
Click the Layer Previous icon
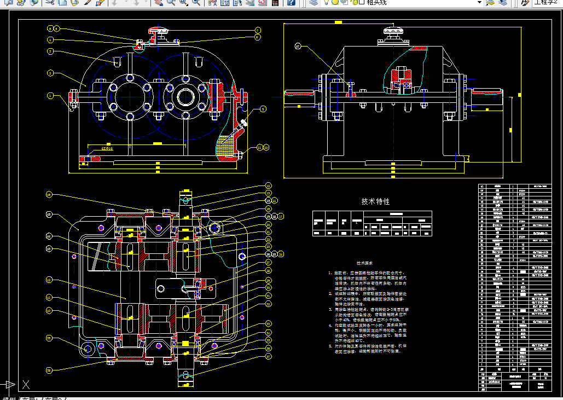pyautogui.click(x=503, y=3)
